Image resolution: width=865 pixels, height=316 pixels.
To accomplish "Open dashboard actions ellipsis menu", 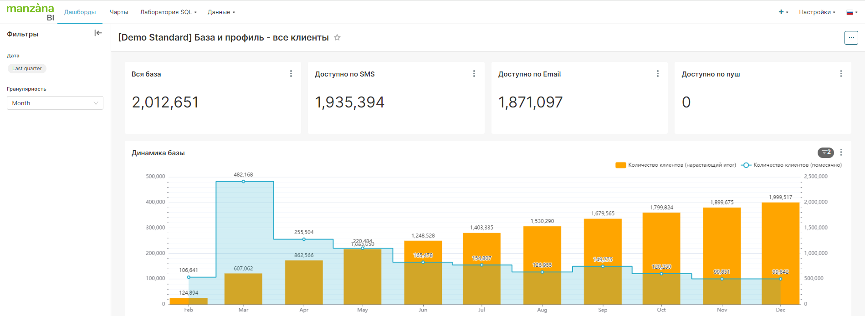I will (851, 38).
